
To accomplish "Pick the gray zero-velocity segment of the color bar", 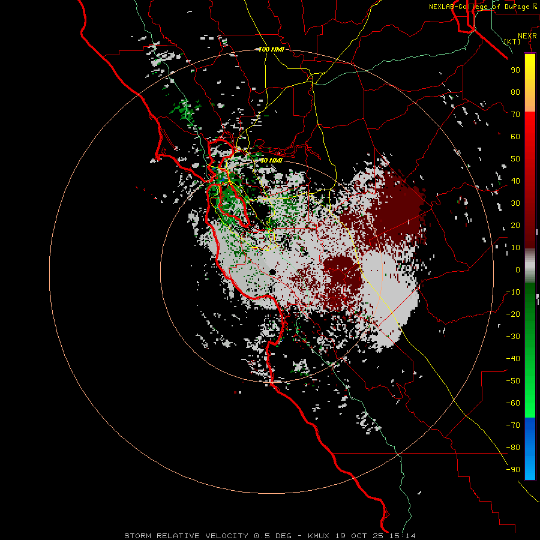I will [x=530, y=266].
